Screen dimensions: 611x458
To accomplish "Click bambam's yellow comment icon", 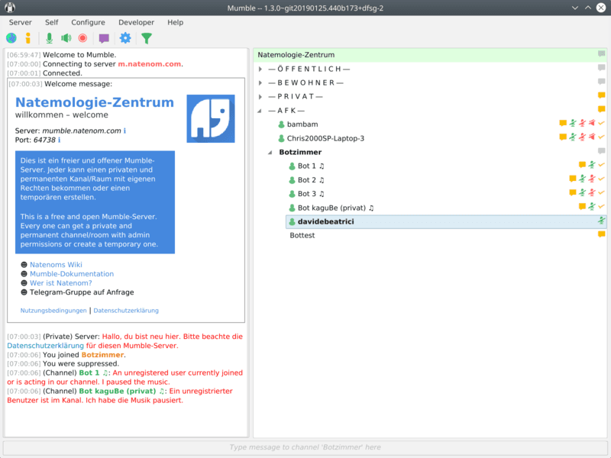I will click(563, 124).
